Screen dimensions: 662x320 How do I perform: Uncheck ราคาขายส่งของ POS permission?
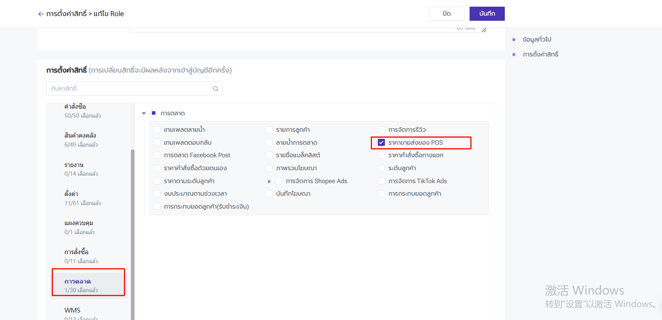click(381, 143)
